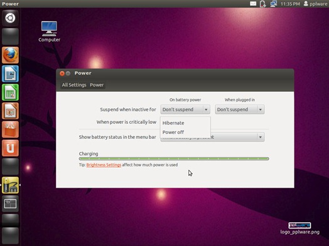
Task: Open LibreOffice Calc from the launcher
Action: click(x=10, y=92)
